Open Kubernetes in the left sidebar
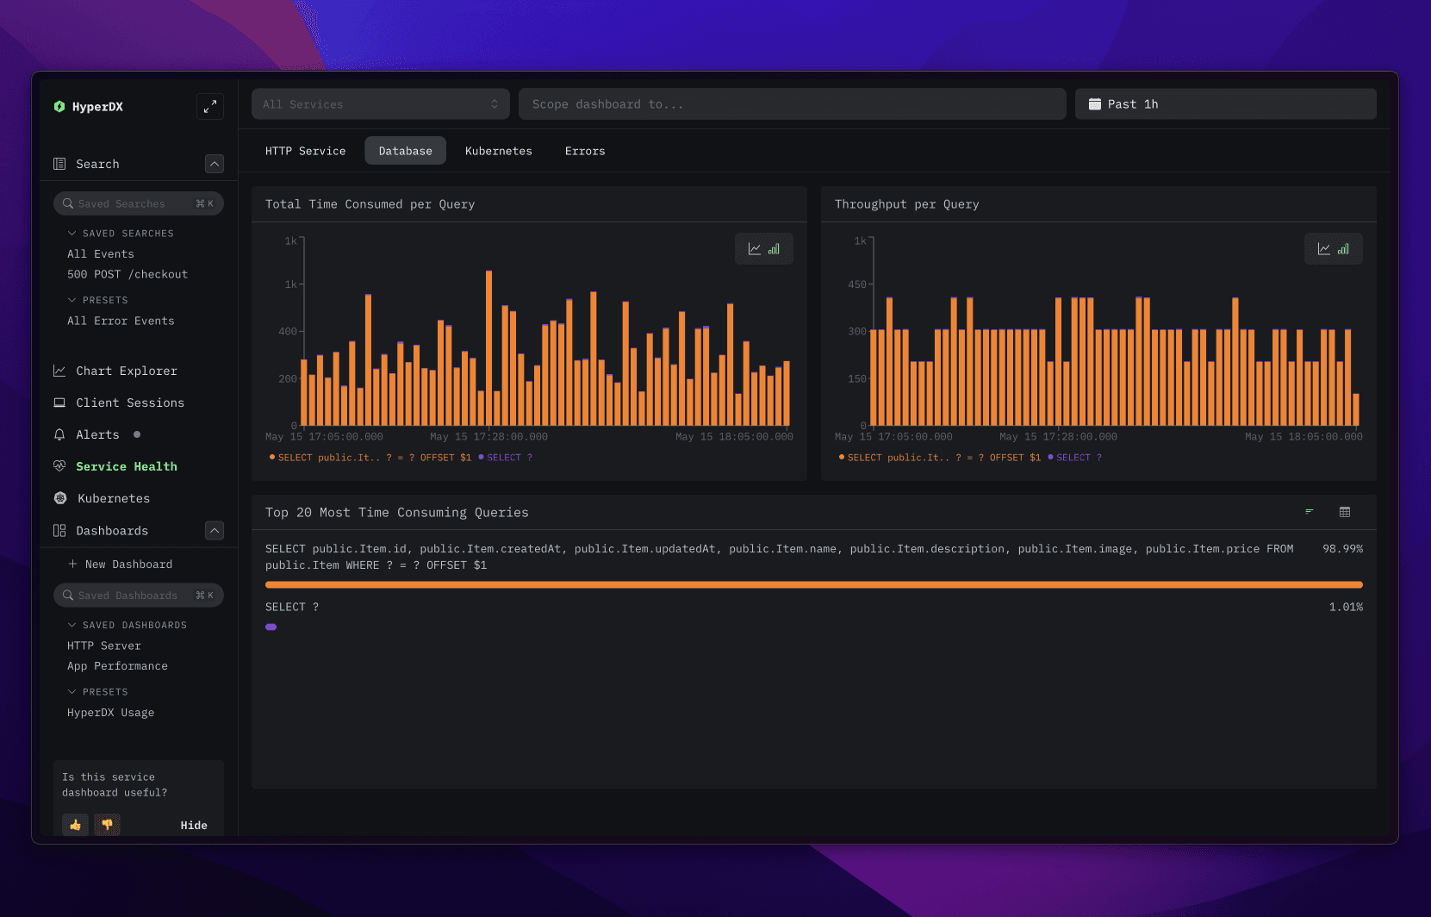 113,498
